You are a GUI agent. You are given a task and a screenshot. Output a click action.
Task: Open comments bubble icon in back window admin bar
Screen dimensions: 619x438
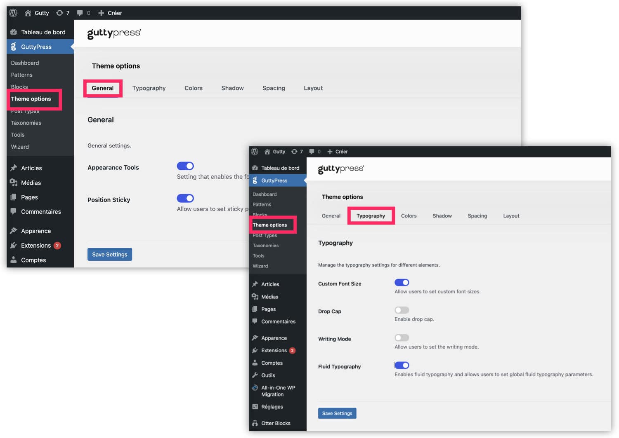coord(80,13)
